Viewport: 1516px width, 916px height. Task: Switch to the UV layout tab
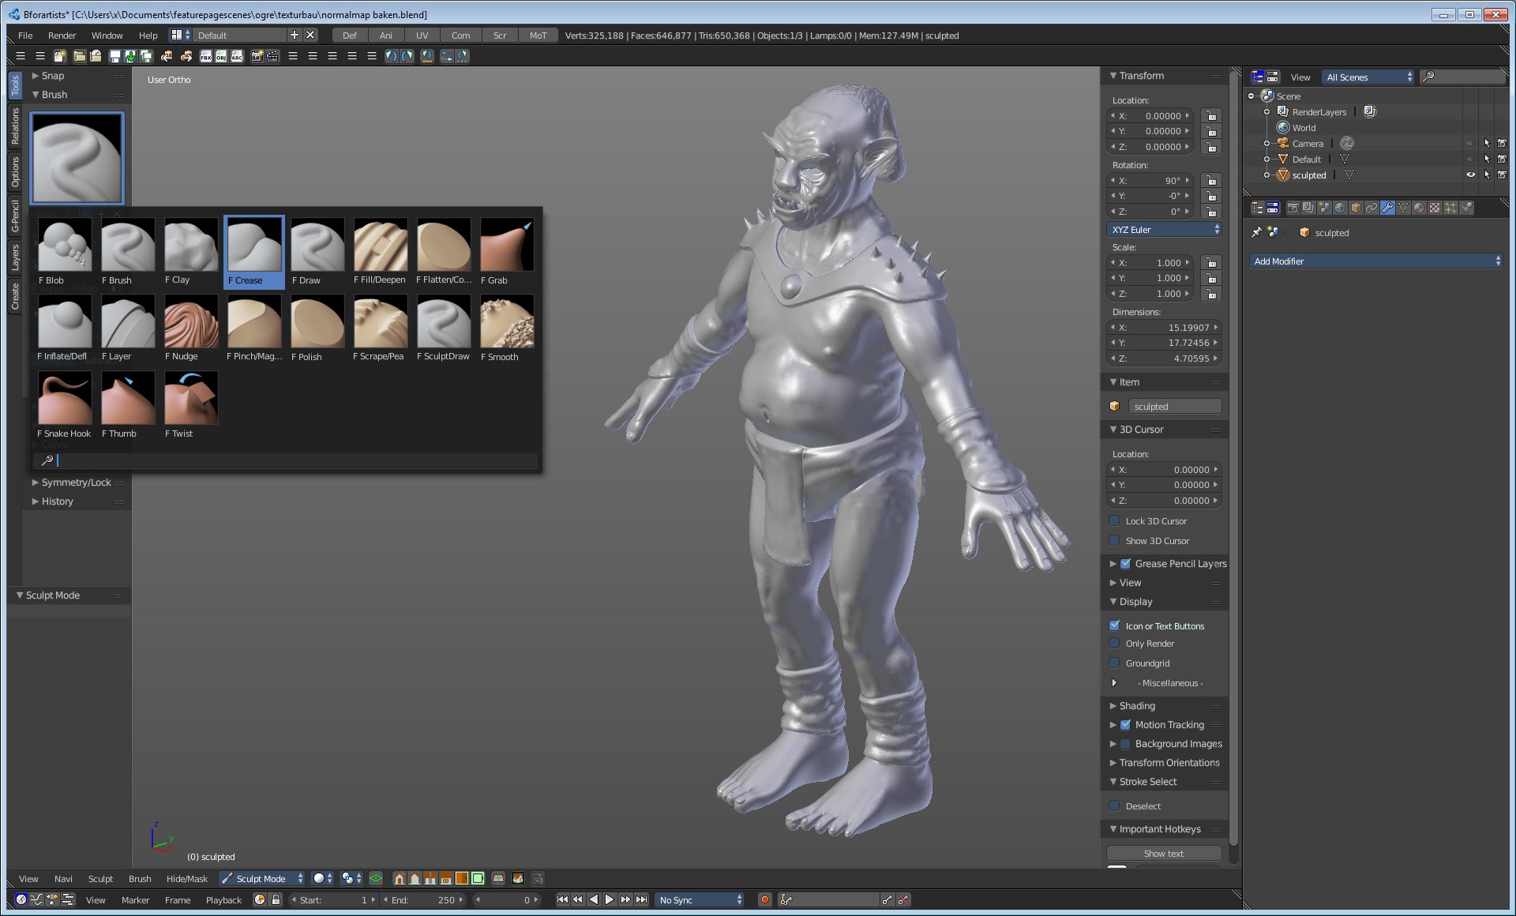pos(422,36)
